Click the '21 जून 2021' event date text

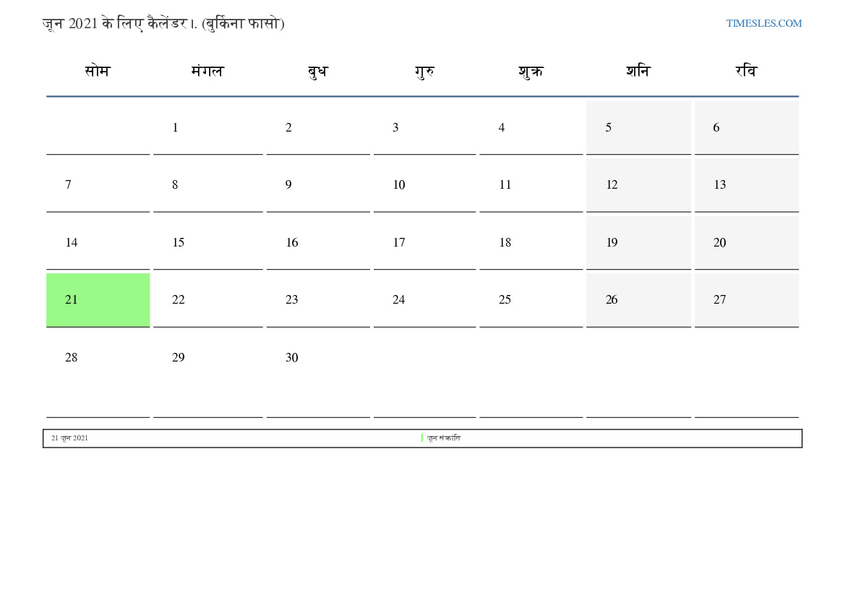click(x=70, y=438)
